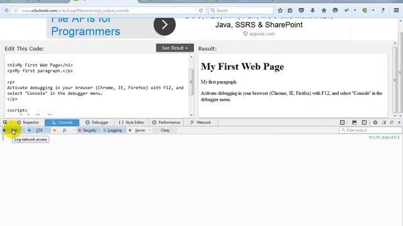The image size is (403, 226).
Task: Dock devtools to the side of window
Action: point(384,122)
